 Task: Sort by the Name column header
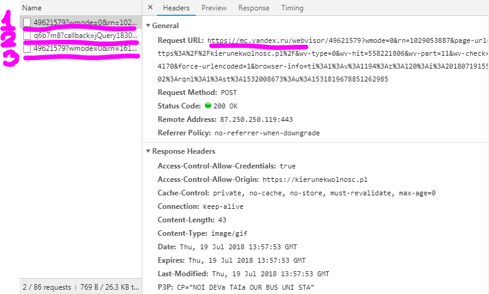(31, 8)
